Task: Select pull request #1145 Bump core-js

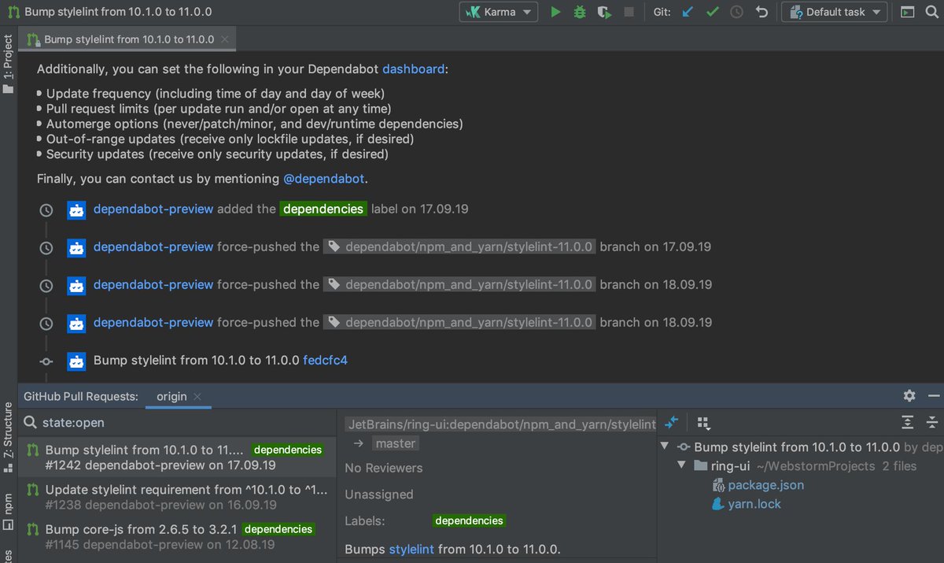Action: [178, 536]
